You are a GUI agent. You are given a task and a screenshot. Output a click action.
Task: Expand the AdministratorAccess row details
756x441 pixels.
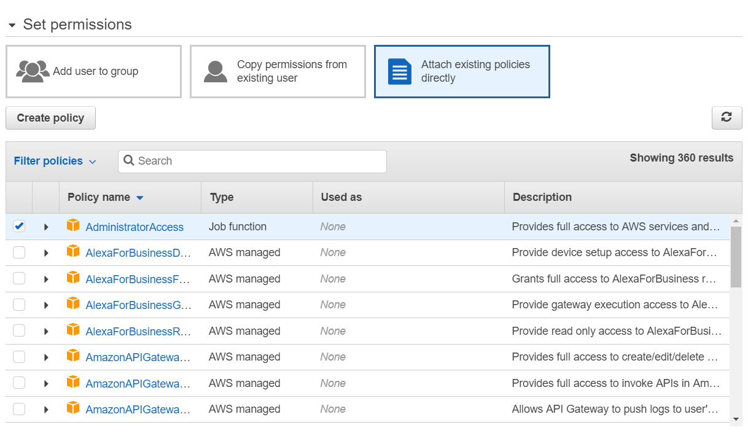pyautogui.click(x=46, y=227)
